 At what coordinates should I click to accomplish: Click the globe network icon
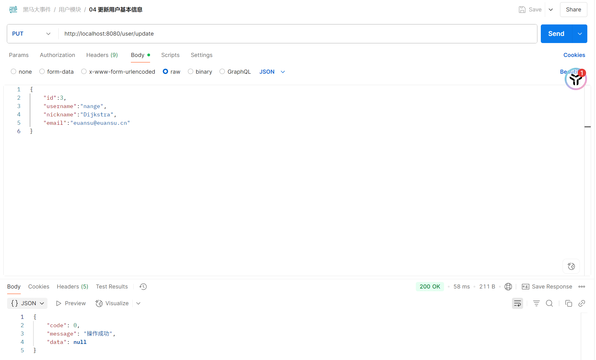tap(508, 287)
